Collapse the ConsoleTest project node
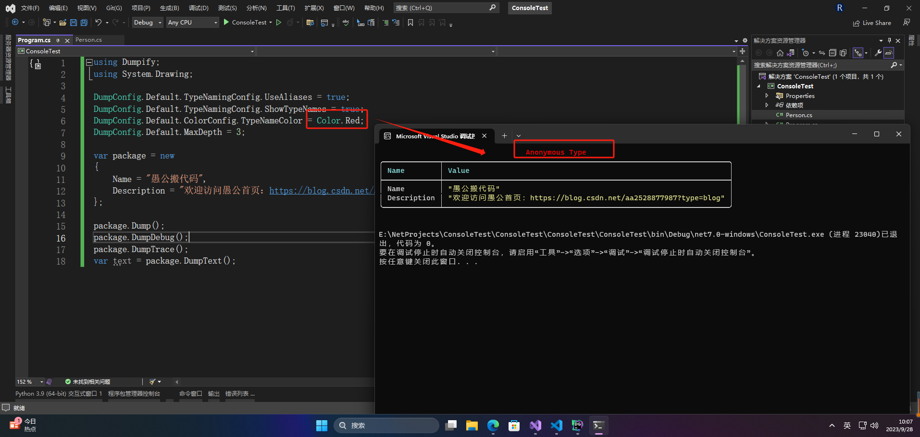Image resolution: width=920 pixels, height=437 pixels. pyautogui.click(x=759, y=86)
